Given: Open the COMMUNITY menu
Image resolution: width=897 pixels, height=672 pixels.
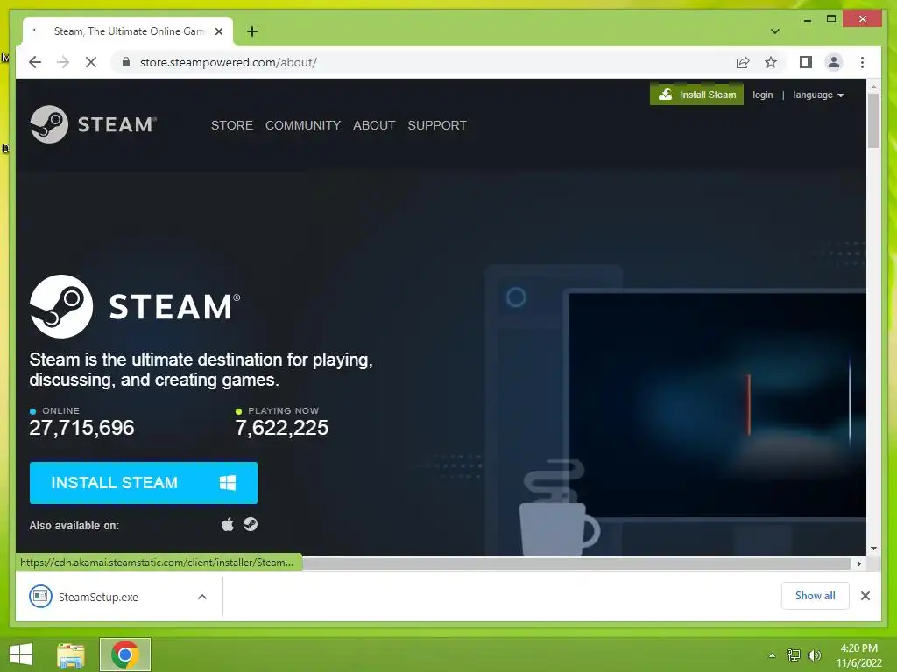Looking at the screenshot, I should [302, 125].
